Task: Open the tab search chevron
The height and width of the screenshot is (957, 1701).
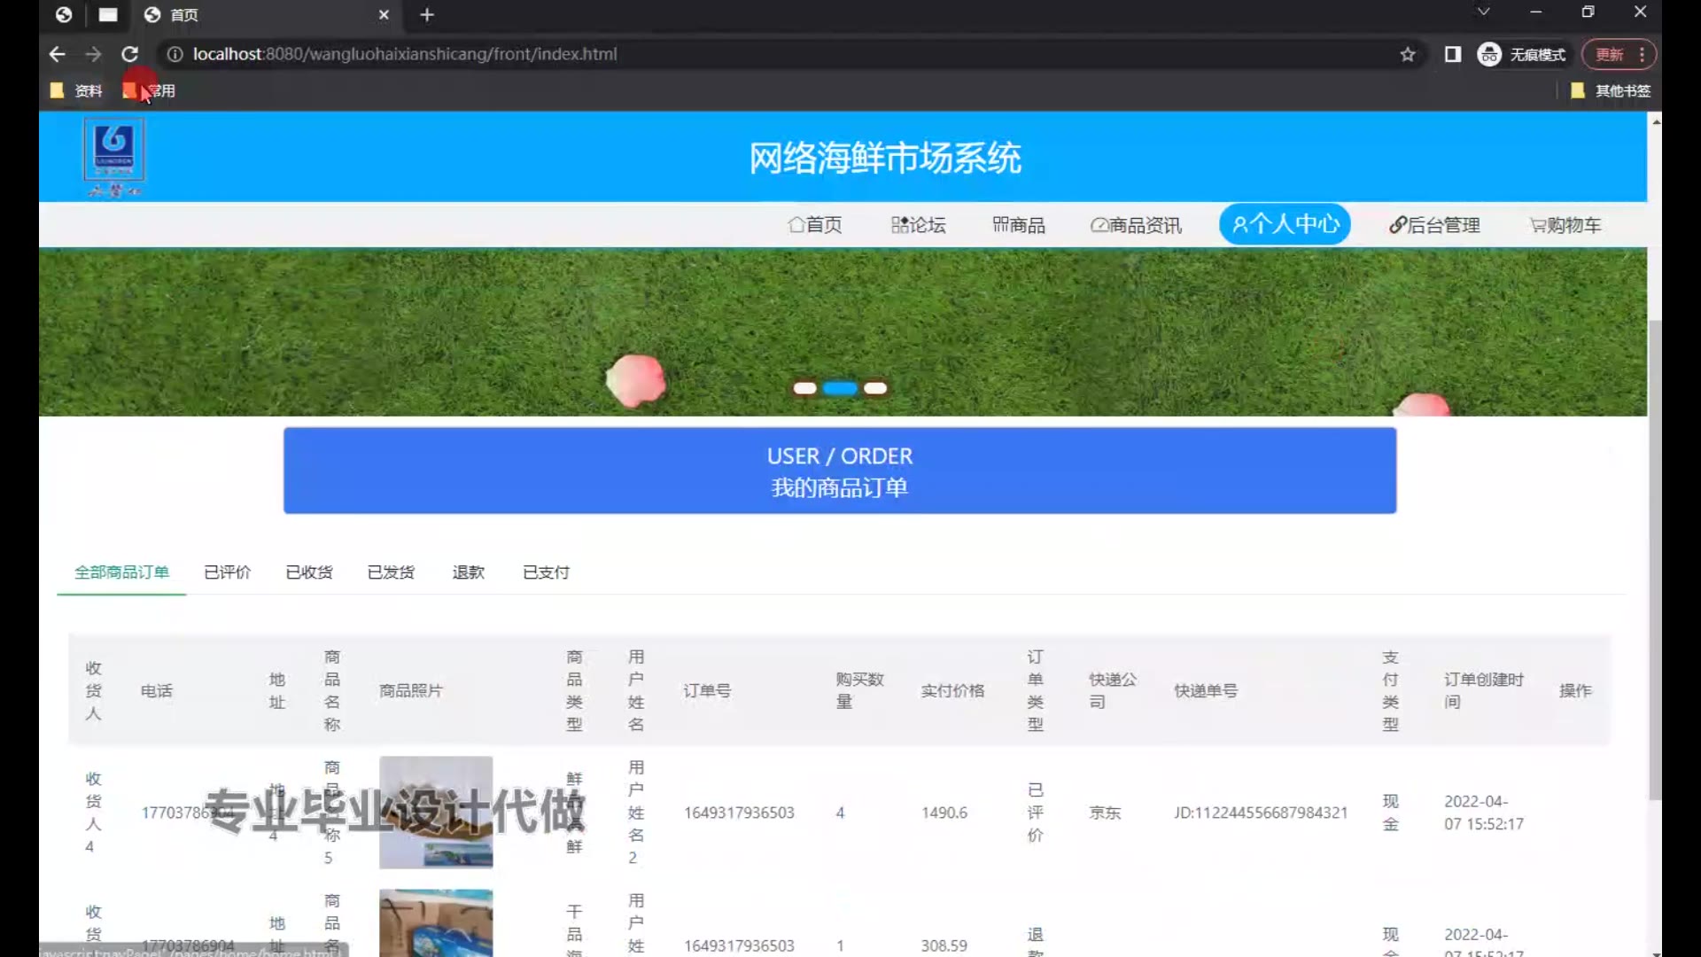Action: click(1483, 12)
